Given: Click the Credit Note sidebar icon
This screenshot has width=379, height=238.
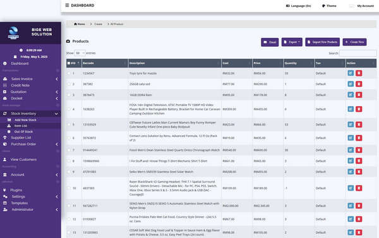Looking at the screenshot, I should 5,85.
